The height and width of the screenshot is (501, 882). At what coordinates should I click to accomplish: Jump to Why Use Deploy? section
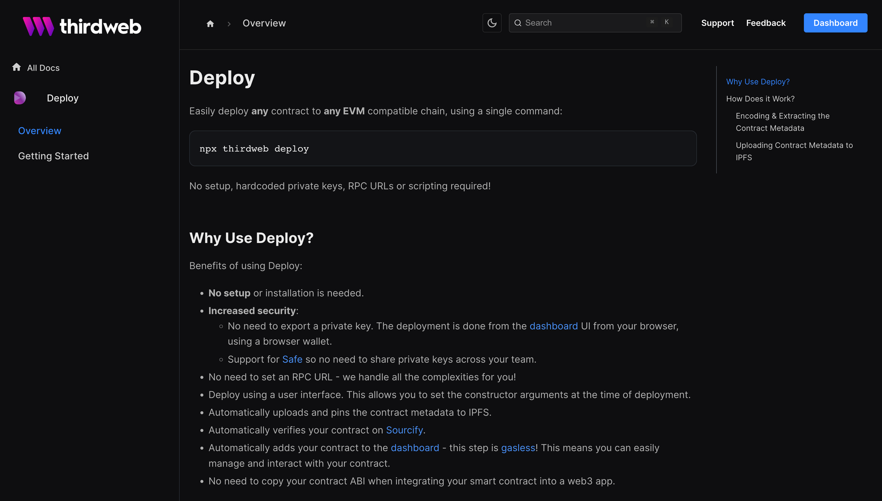758,81
